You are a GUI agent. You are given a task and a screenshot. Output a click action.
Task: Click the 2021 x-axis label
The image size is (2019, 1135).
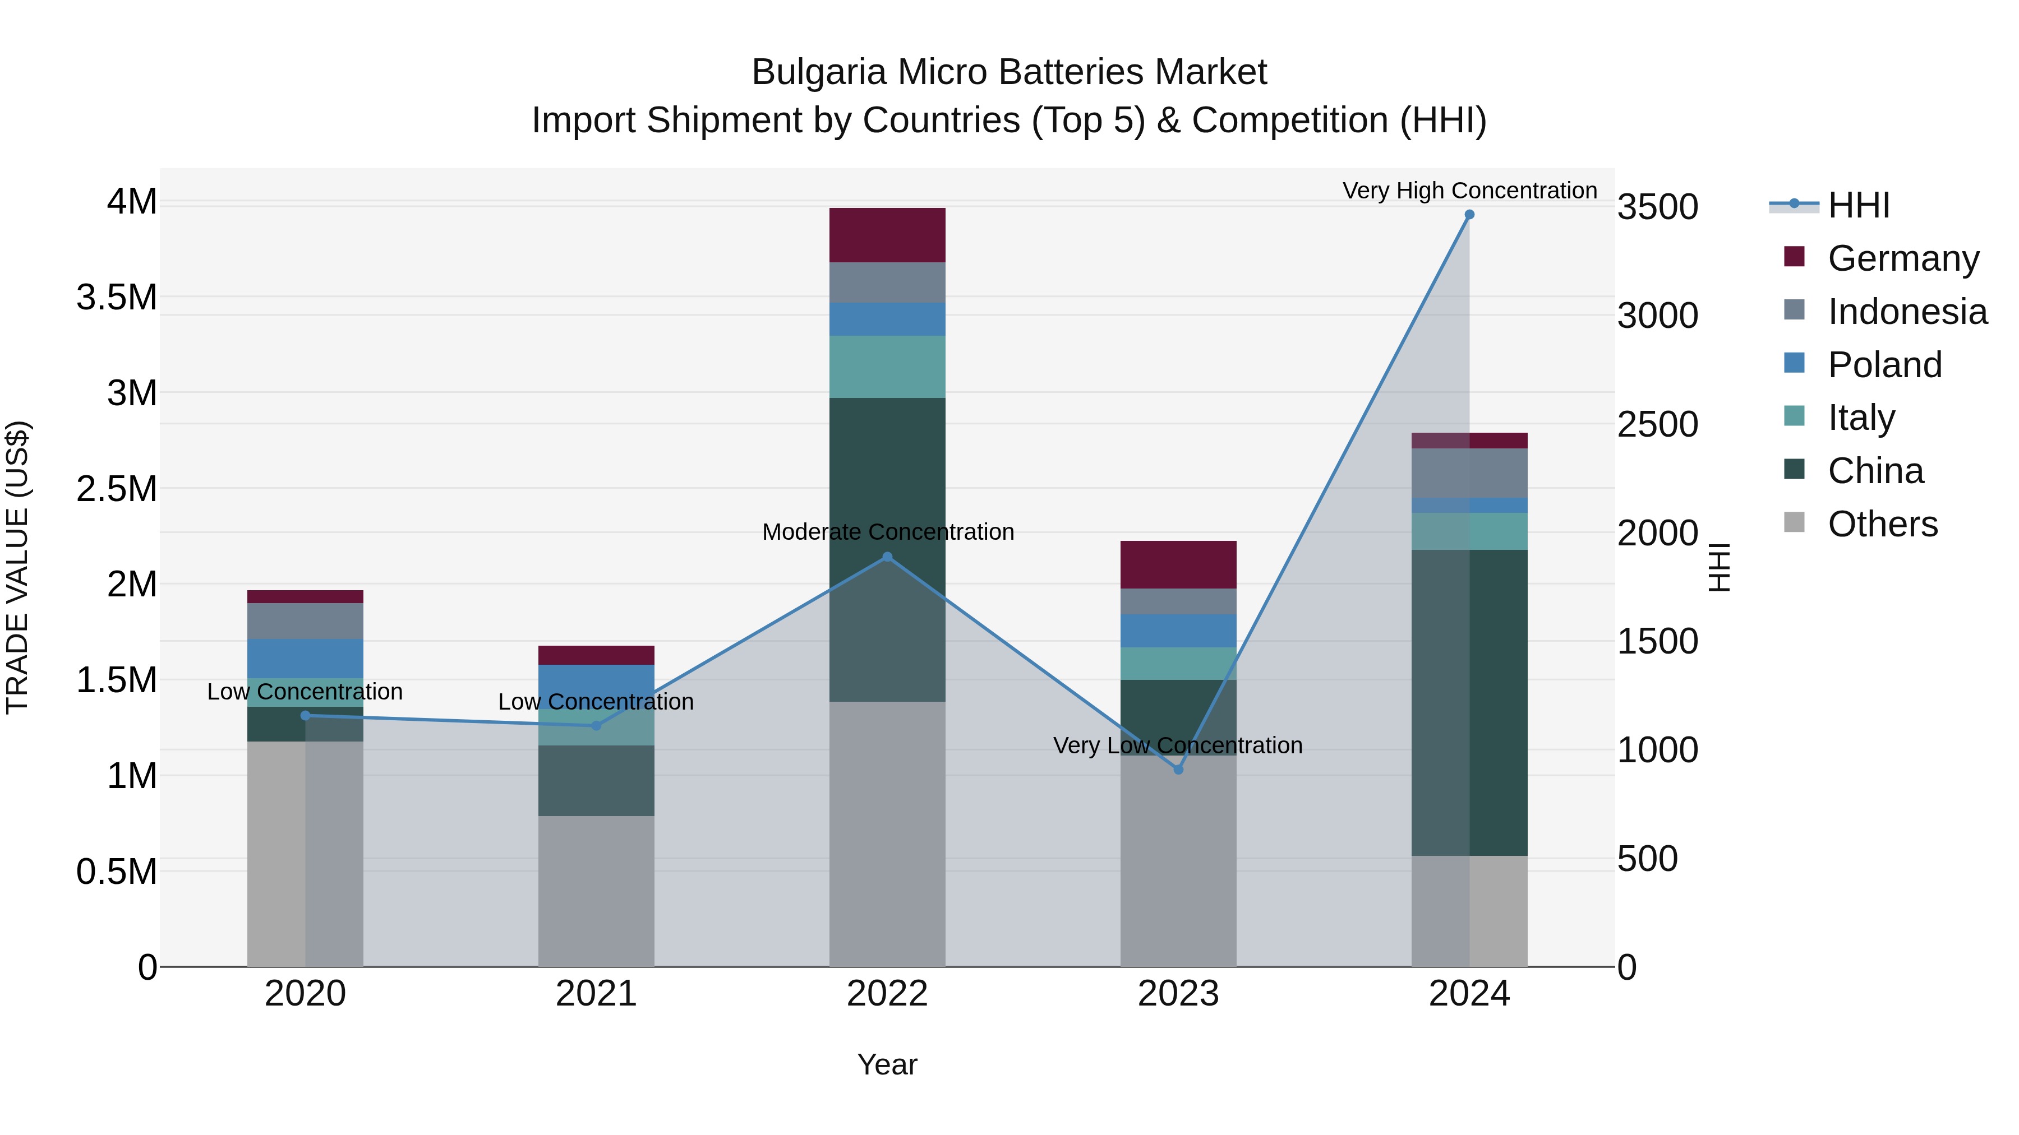click(597, 994)
